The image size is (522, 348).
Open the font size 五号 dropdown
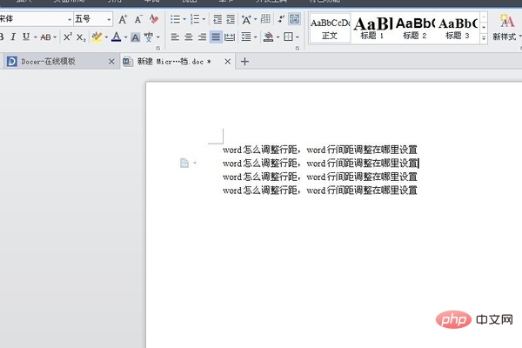click(x=109, y=18)
